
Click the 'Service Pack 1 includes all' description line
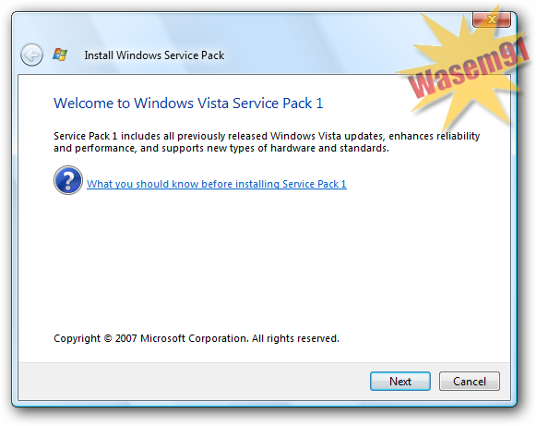coord(267,136)
